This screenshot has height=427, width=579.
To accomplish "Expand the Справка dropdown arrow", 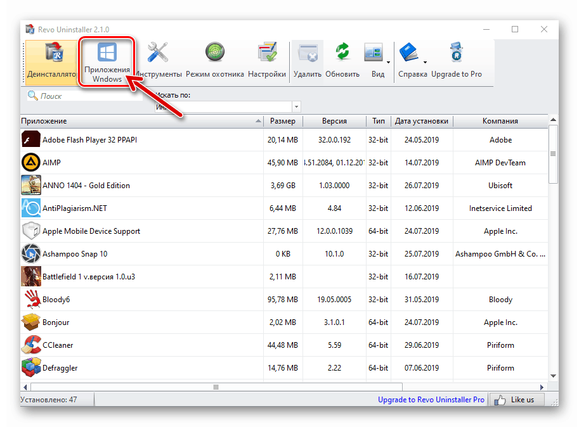I will pos(425,62).
